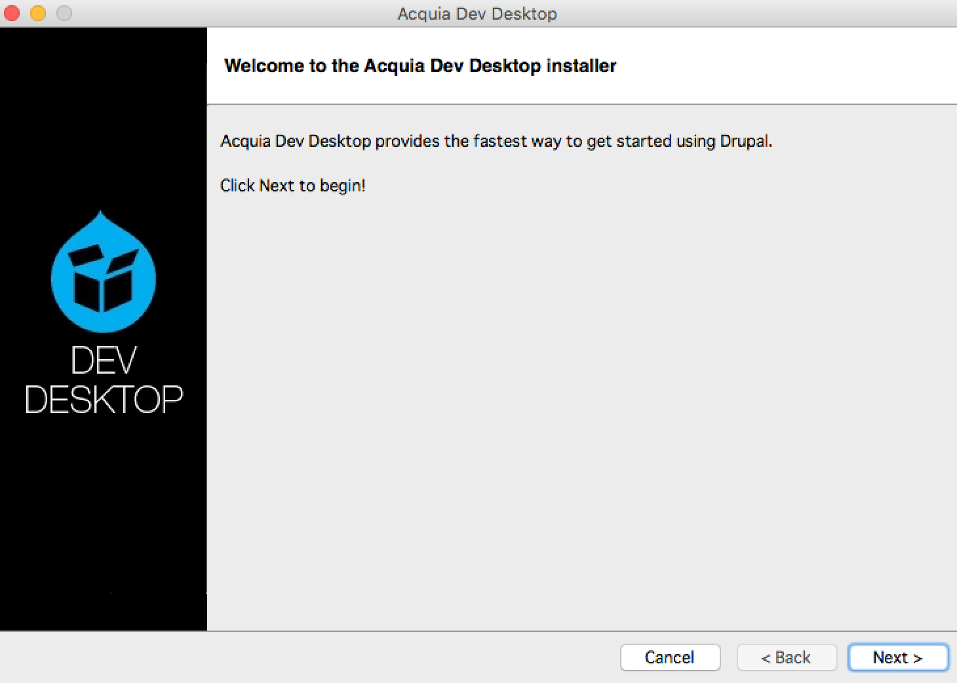957x683 pixels.
Task: Click the 'Click Next to begin!' text
Action: 292,185
